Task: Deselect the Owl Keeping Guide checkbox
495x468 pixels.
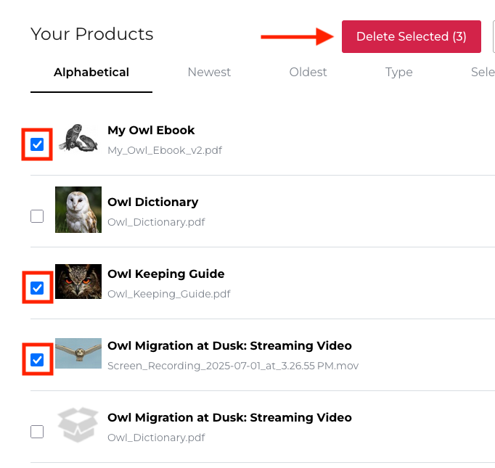Action: click(x=37, y=288)
